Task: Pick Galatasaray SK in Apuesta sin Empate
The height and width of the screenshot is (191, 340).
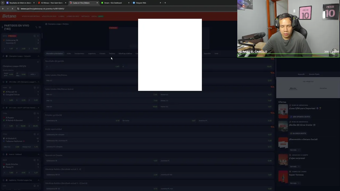Action: [x=102, y=161]
